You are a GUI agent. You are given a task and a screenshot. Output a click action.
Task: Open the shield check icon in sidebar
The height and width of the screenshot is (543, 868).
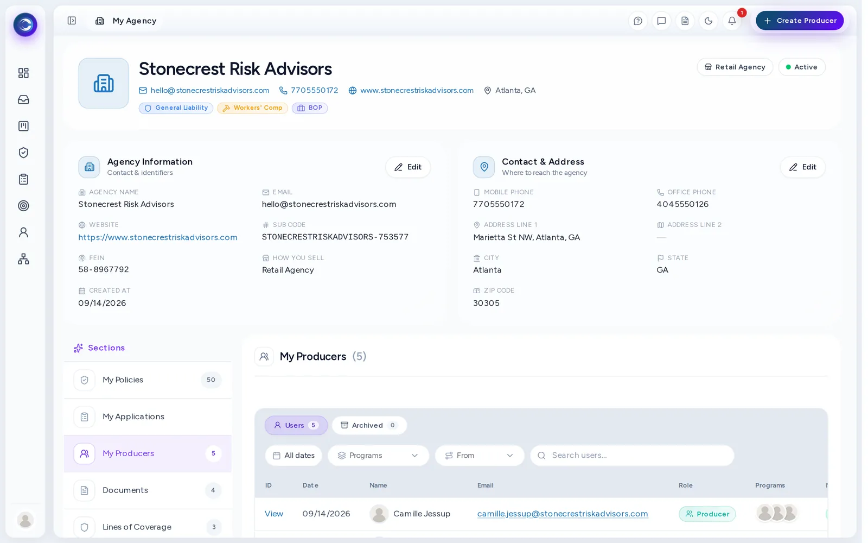pos(23,153)
